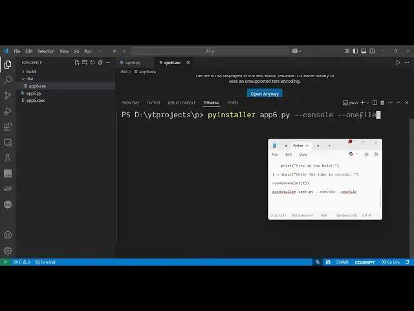This screenshot has height=311, width=414.
Task: Open the View menu in VS Code
Action: point(64,51)
